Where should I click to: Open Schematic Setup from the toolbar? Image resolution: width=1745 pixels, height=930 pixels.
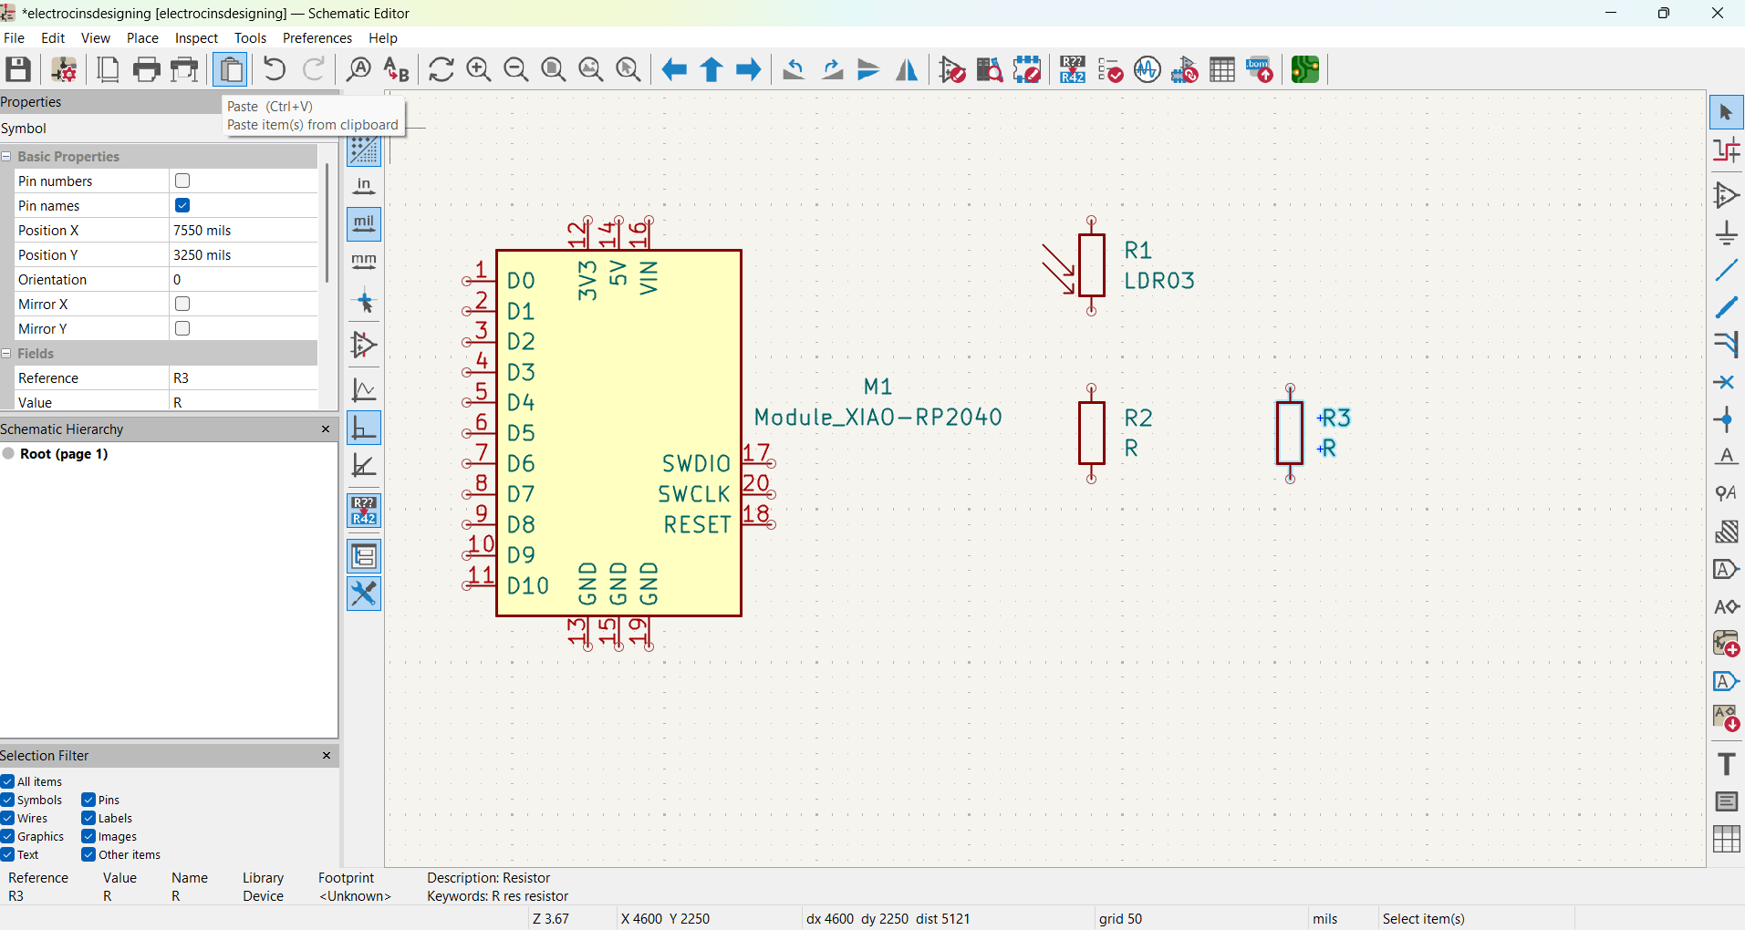click(x=64, y=69)
